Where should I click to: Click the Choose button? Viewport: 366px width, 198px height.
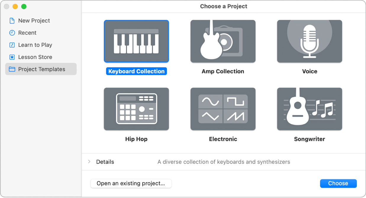pyautogui.click(x=338, y=183)
